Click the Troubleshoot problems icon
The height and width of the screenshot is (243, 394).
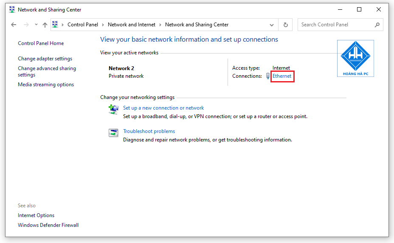pos(113,133)
